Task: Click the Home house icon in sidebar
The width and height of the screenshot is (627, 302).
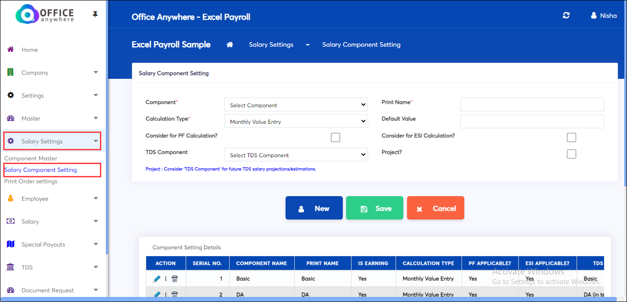Action: [11, 49]
